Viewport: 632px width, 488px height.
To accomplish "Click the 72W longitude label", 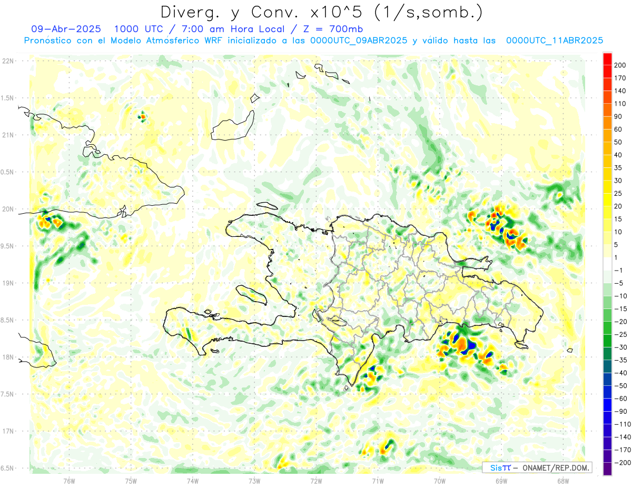I will click(316, 481).
